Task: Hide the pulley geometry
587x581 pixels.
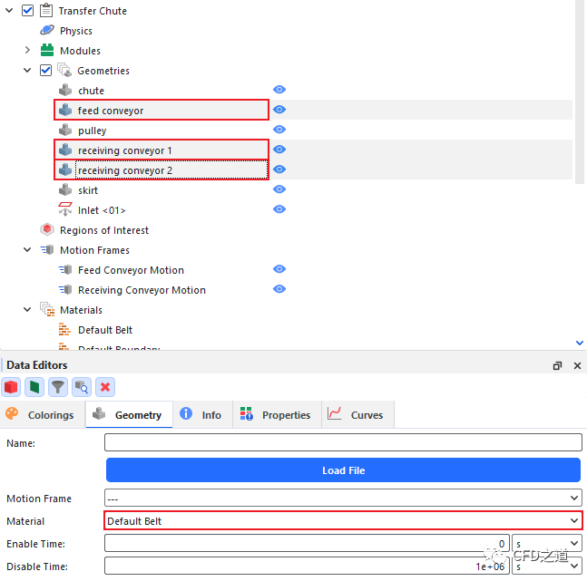Action: [279, 129]
